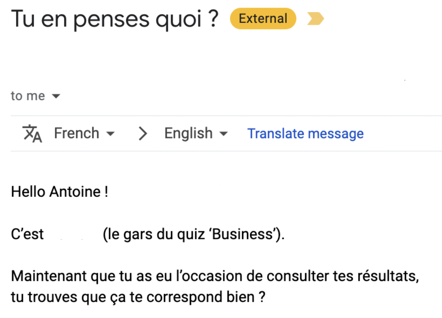Click the "Translate message" link
Screen dimensions: 442x318
point(305,133)
